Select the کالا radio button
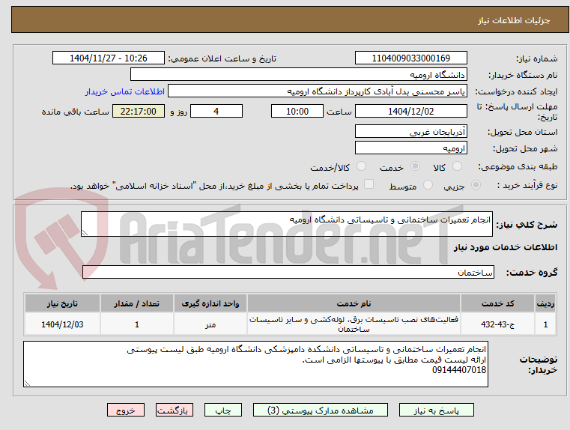This screenshot has height=430, width=570. point(457,166)
